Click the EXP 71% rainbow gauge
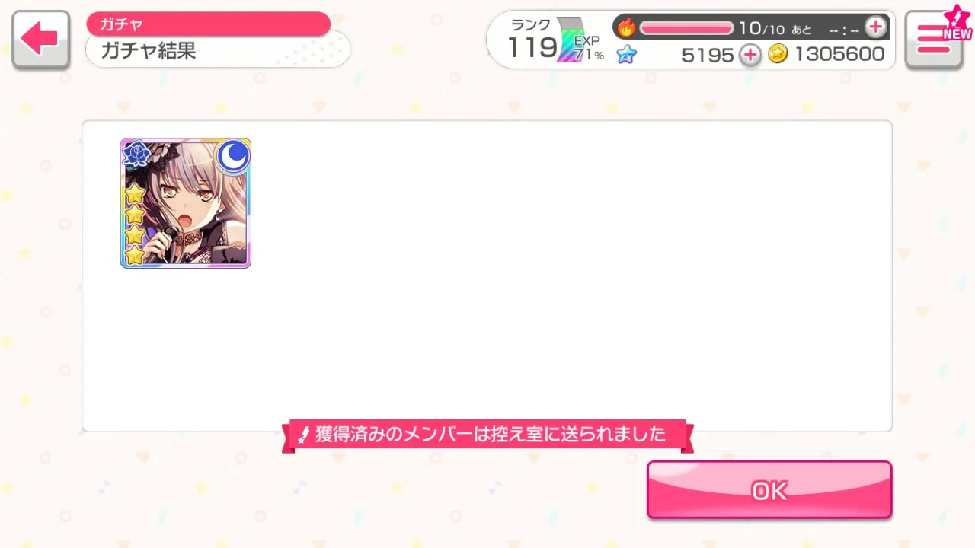The image size is (975, 548). [580, 40]
